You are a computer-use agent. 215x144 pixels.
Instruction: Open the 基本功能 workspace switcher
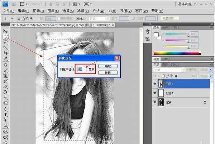pyautogui.click(x=187, y=4)
